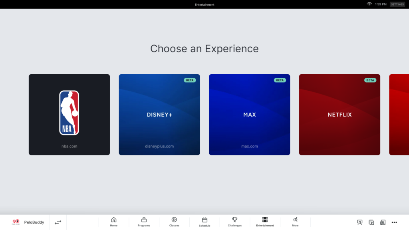Click the Choose an Experience heading
This screenshot has height=230, width=409.
(204, 49)
